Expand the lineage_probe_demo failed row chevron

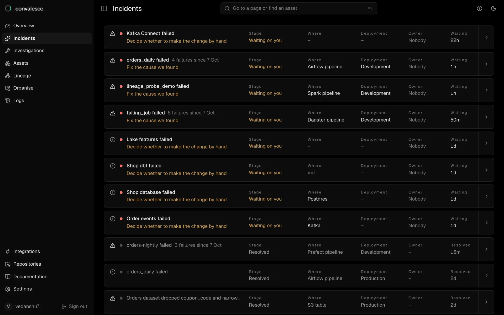486,90
